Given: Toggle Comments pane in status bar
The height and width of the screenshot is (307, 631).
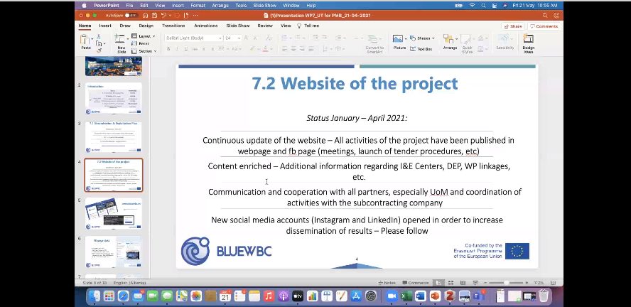Looking at the screenshot, I should (x=414, y=282).
